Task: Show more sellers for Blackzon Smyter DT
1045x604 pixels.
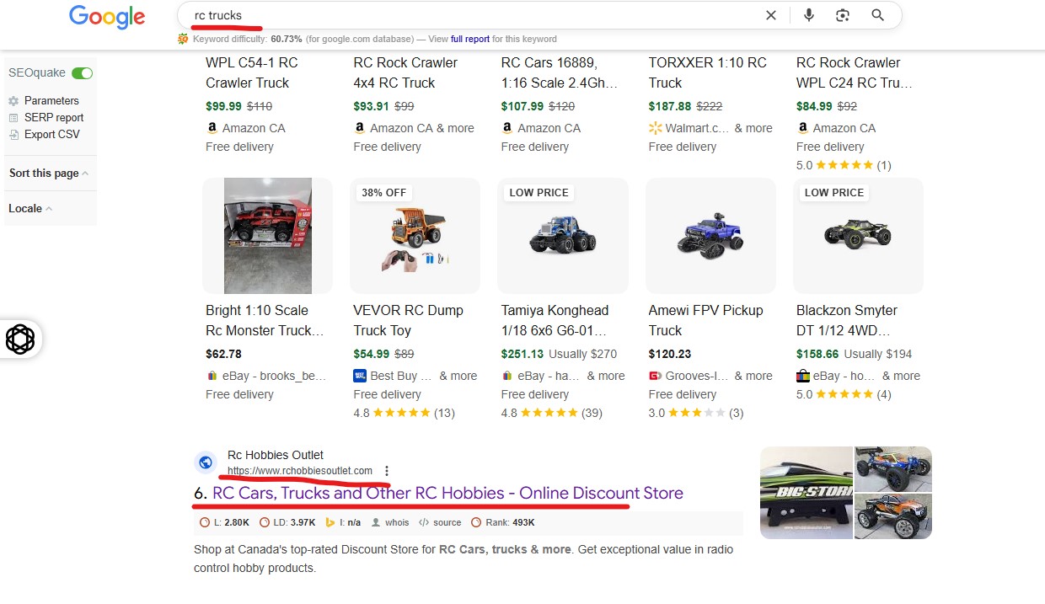Action: pos(901,376)
